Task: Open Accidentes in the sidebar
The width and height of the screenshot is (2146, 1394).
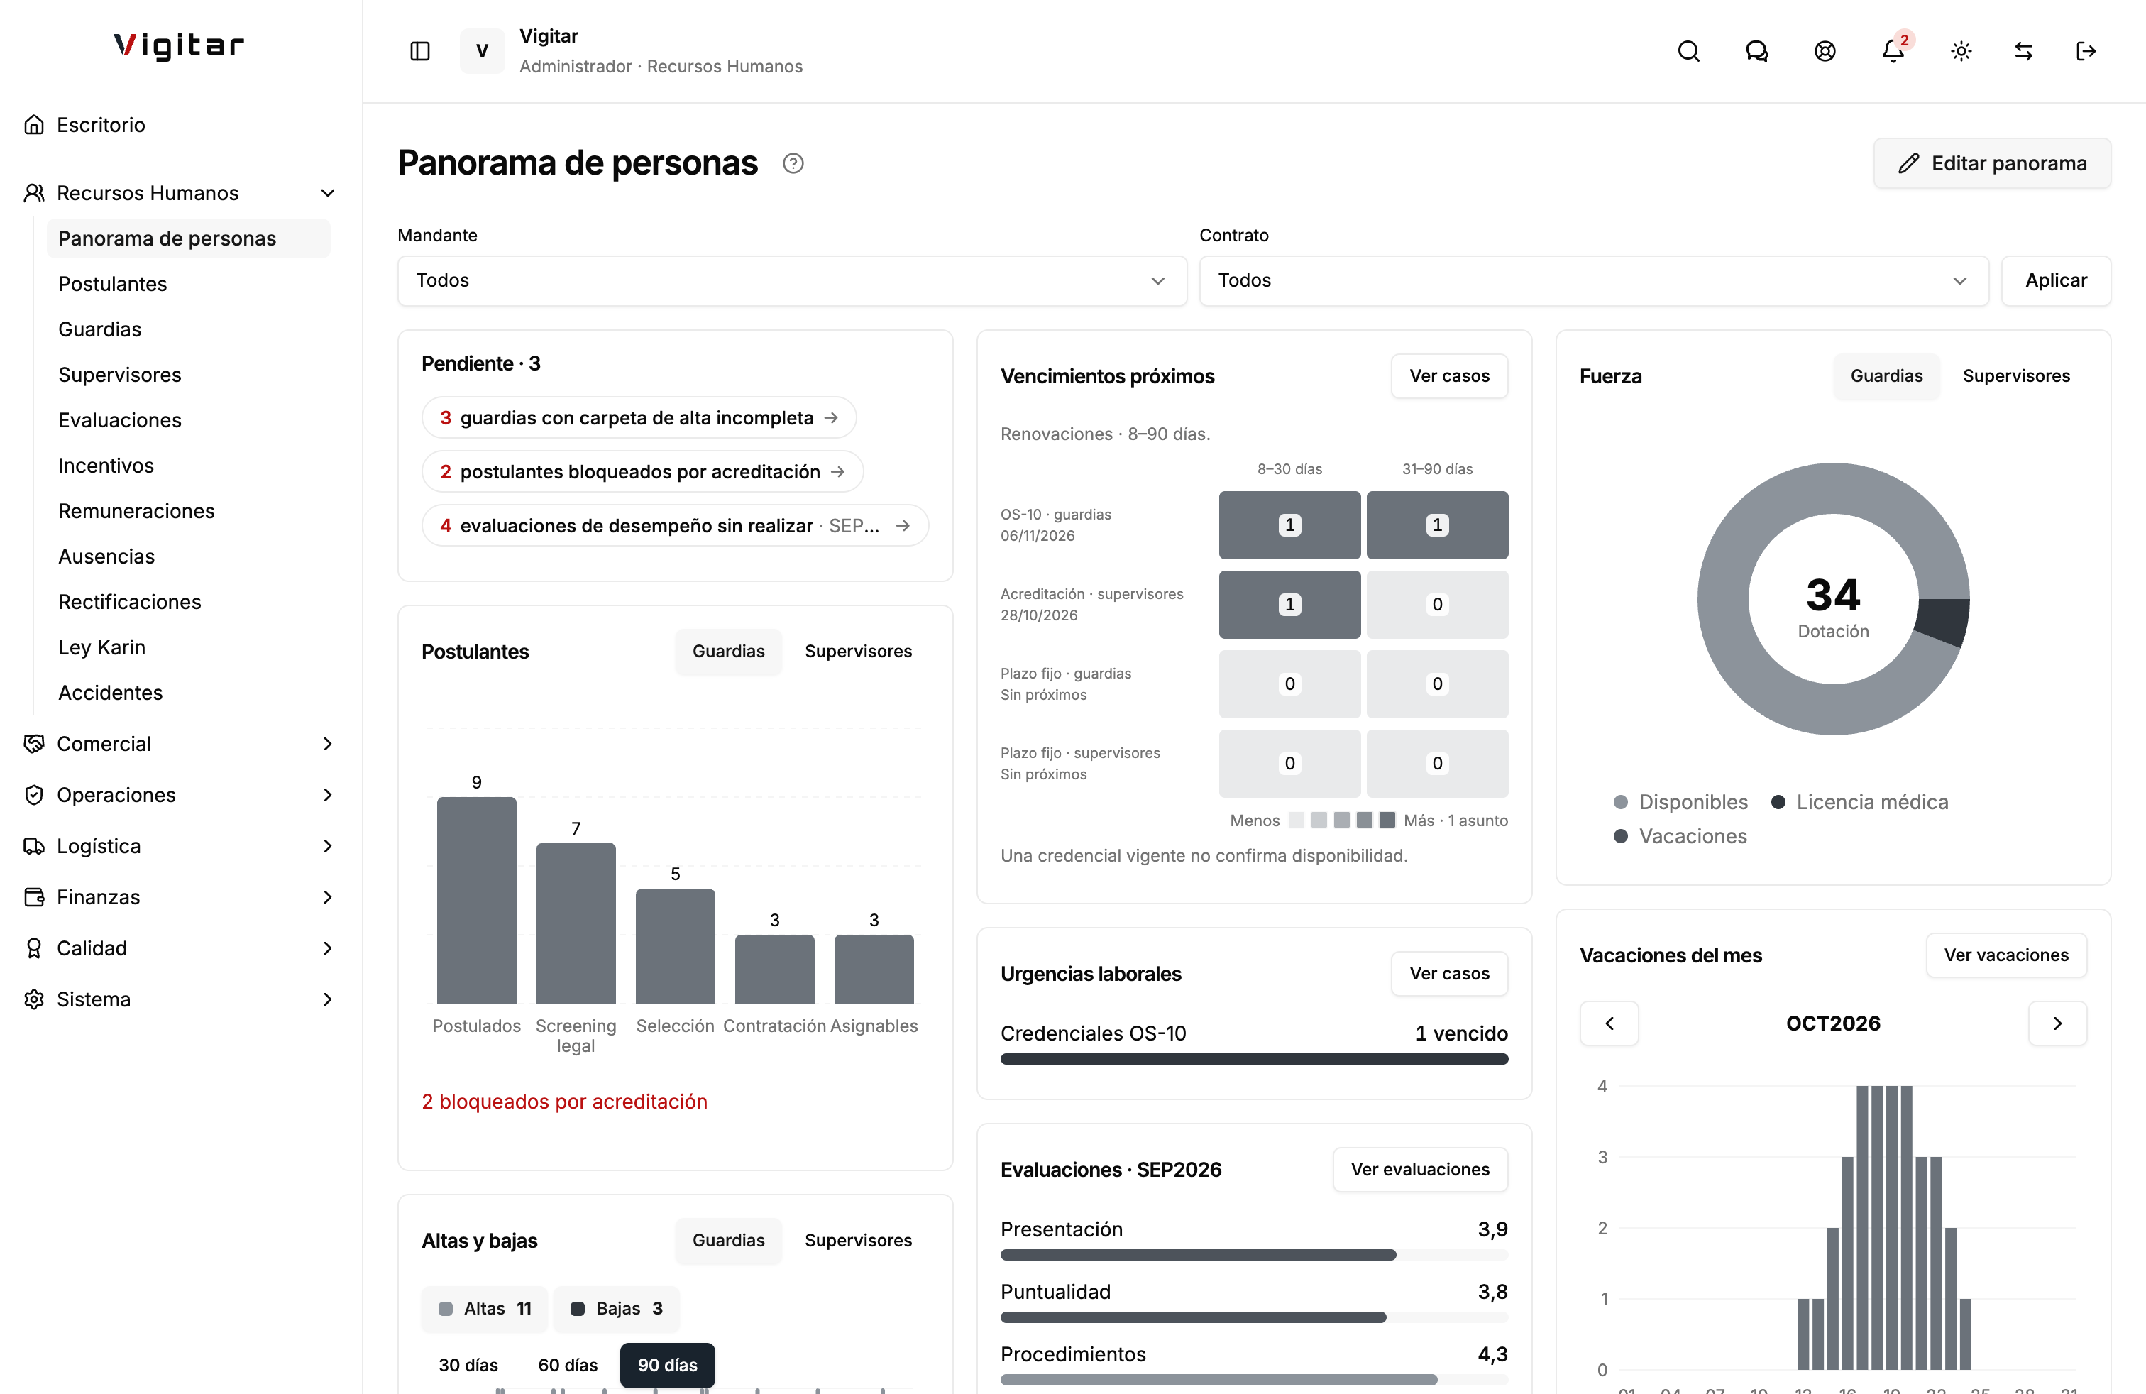Action: (x=189, y=693)
